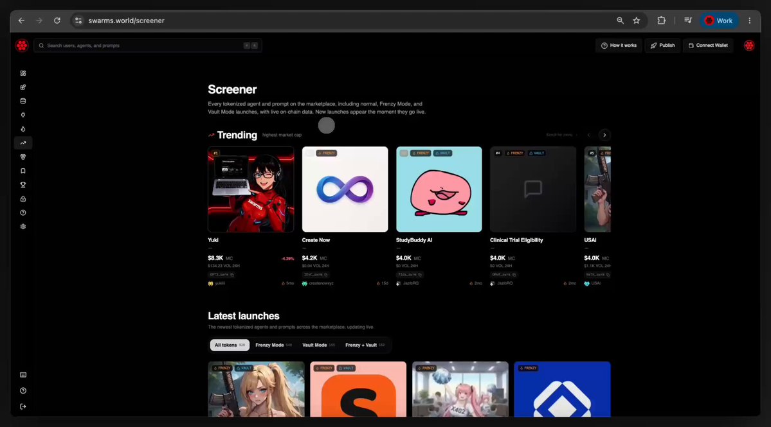
Task: Open the Work profile menu
Action: [719, 21]
